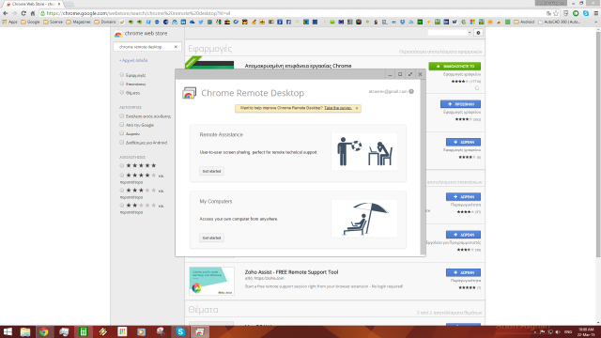Click the help question mark beside the email
This screenshot has height=338, width=601.
click(x=411, y=92)
